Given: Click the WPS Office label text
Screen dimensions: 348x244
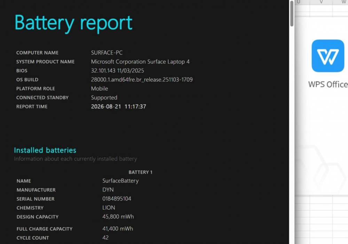Looking at the screenshot, I should click(x=328, y=84).
